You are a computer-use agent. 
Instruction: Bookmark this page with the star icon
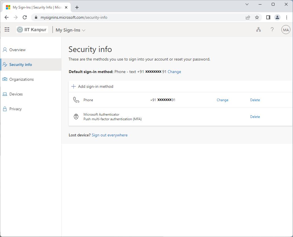[257, 17]
